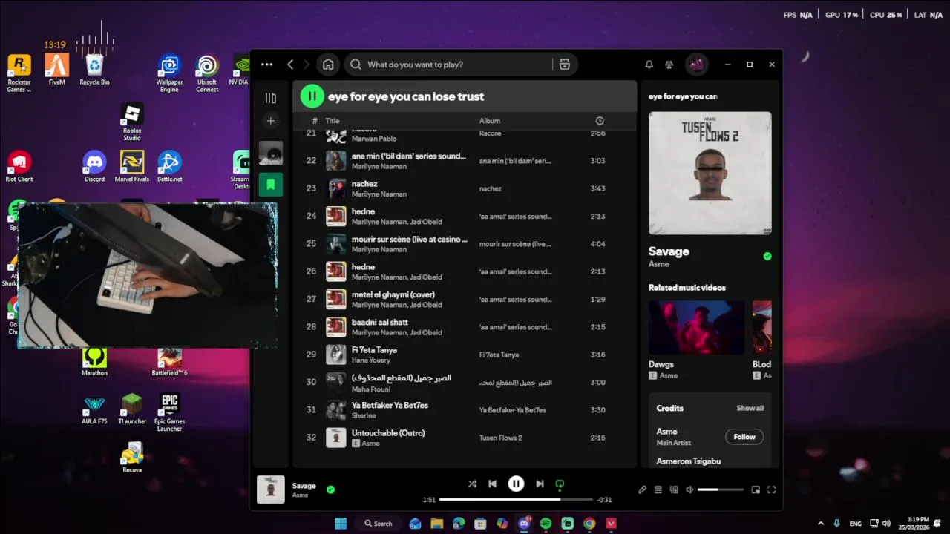Open the Tusen Flows 2 album link in row 32
The width and height of the screenshot is (950, 534).
(x=501, y=438)
